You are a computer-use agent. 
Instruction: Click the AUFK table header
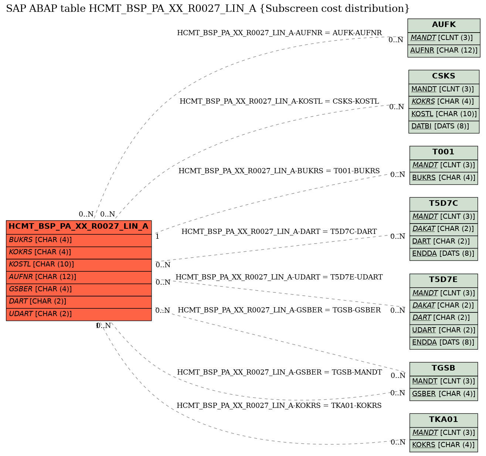pos(444,25)
